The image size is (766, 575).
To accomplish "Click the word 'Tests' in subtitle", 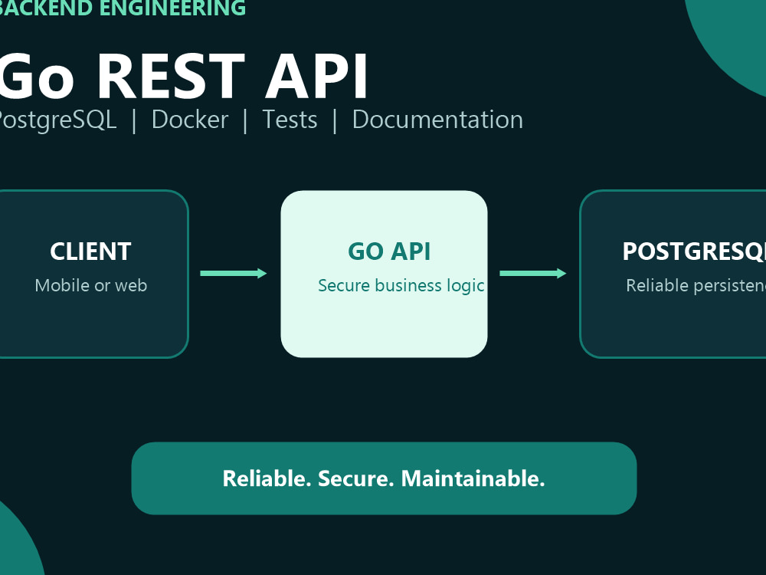I will coord(290,120).
